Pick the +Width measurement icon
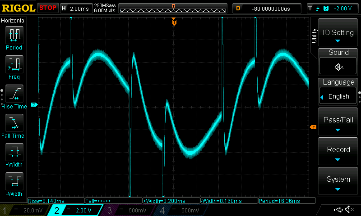This screenshot has width=361, height=216. [x=14, y=154]
